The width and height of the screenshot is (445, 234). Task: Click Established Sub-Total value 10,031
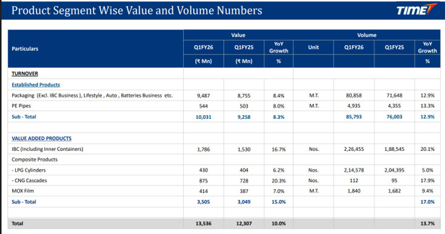[204, 117]
